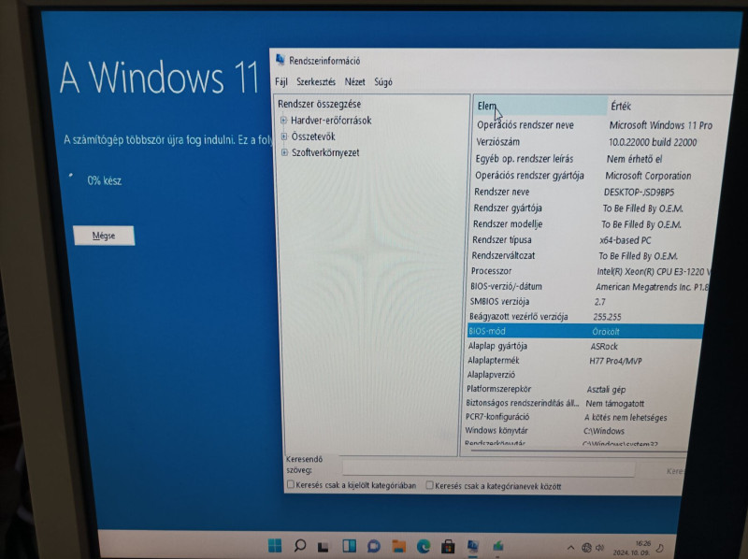748x559 pixels.
Task: Open the Szerkesztés menu
Action: pos(316,81)
